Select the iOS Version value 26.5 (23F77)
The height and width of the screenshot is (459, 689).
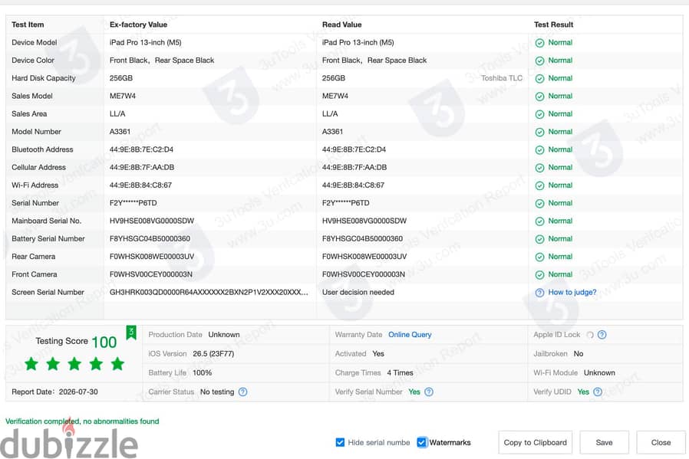(213, 354)
